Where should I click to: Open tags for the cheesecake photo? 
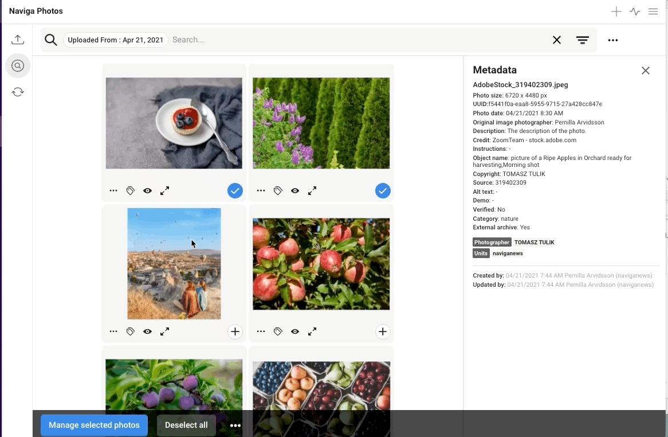click(131, 191)
